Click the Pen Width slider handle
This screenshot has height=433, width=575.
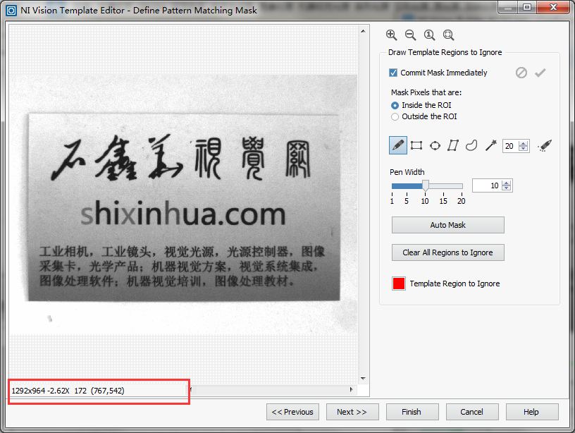[426, 185]
